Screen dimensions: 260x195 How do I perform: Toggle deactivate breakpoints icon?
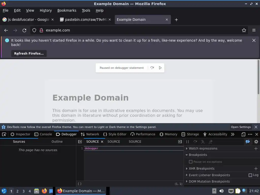[x=248, y=142]
